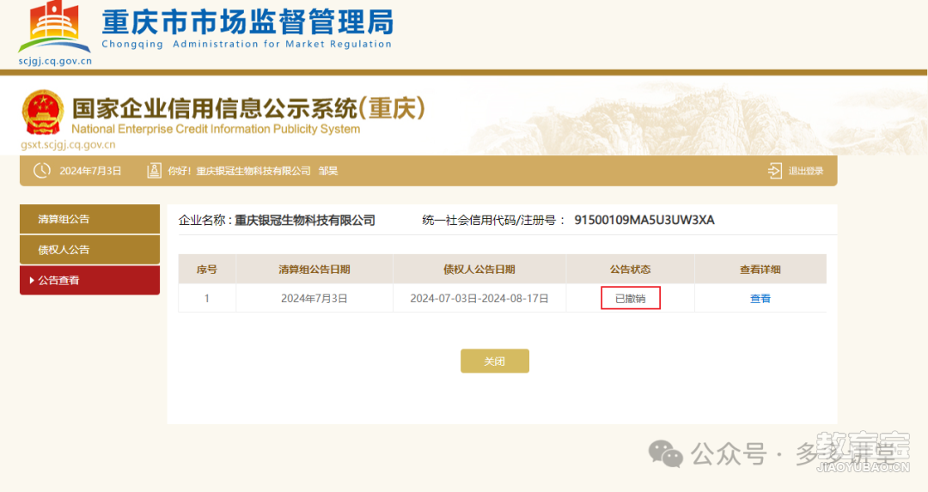Click the 2024年7月3日 cell in row 1
Image resolution: width=928 pixels, height=492 pixels.
[x=314, y=299]
